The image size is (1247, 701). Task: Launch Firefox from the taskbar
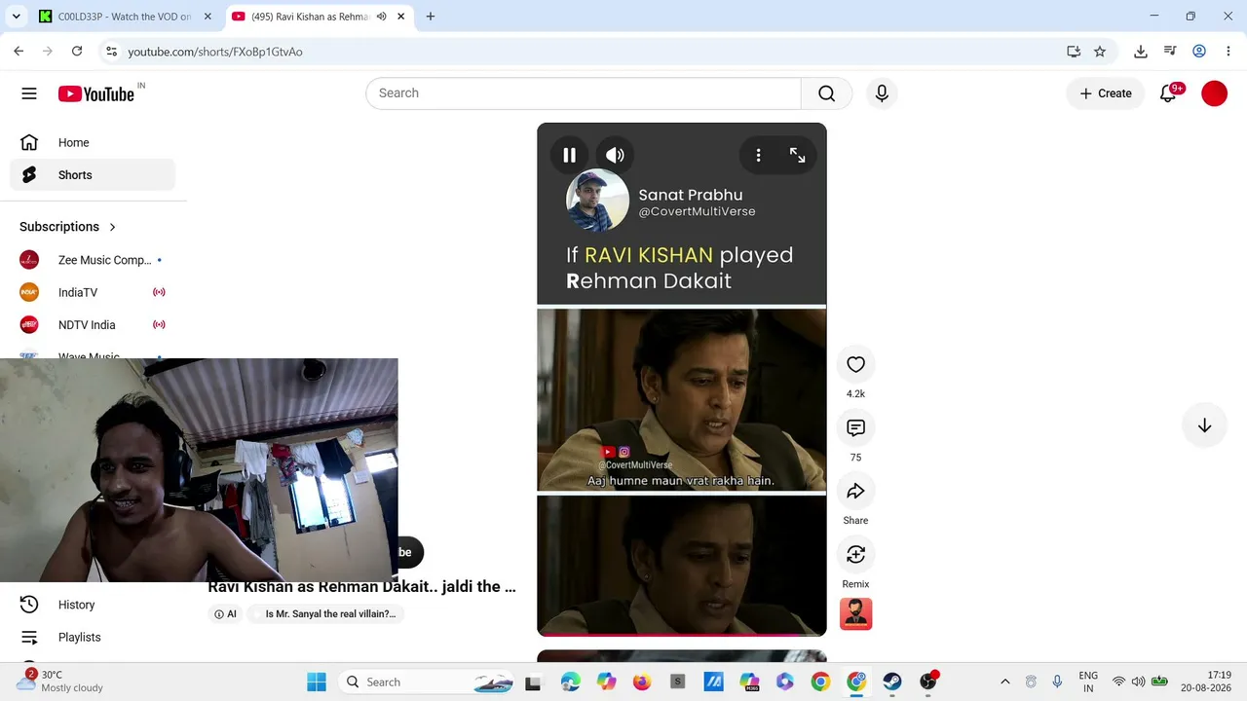click(641, 683)
